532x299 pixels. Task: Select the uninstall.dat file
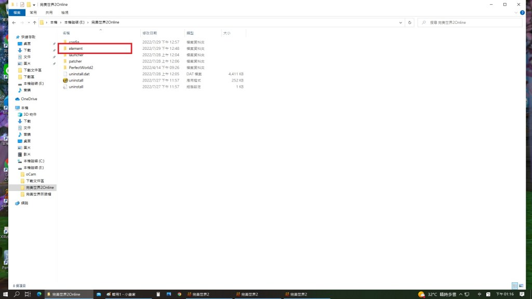click(x=79, y=74)
